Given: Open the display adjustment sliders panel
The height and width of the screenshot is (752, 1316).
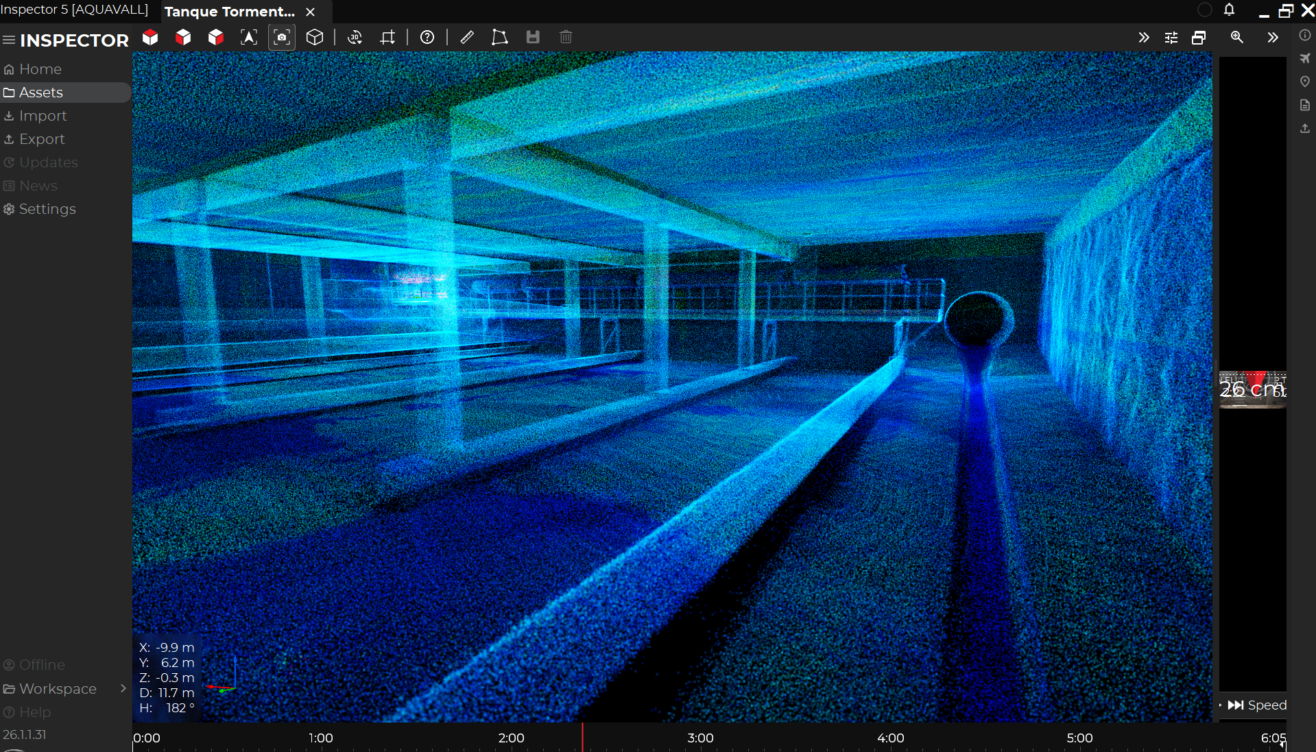Looking at the screenshot, I should 1171,38.
